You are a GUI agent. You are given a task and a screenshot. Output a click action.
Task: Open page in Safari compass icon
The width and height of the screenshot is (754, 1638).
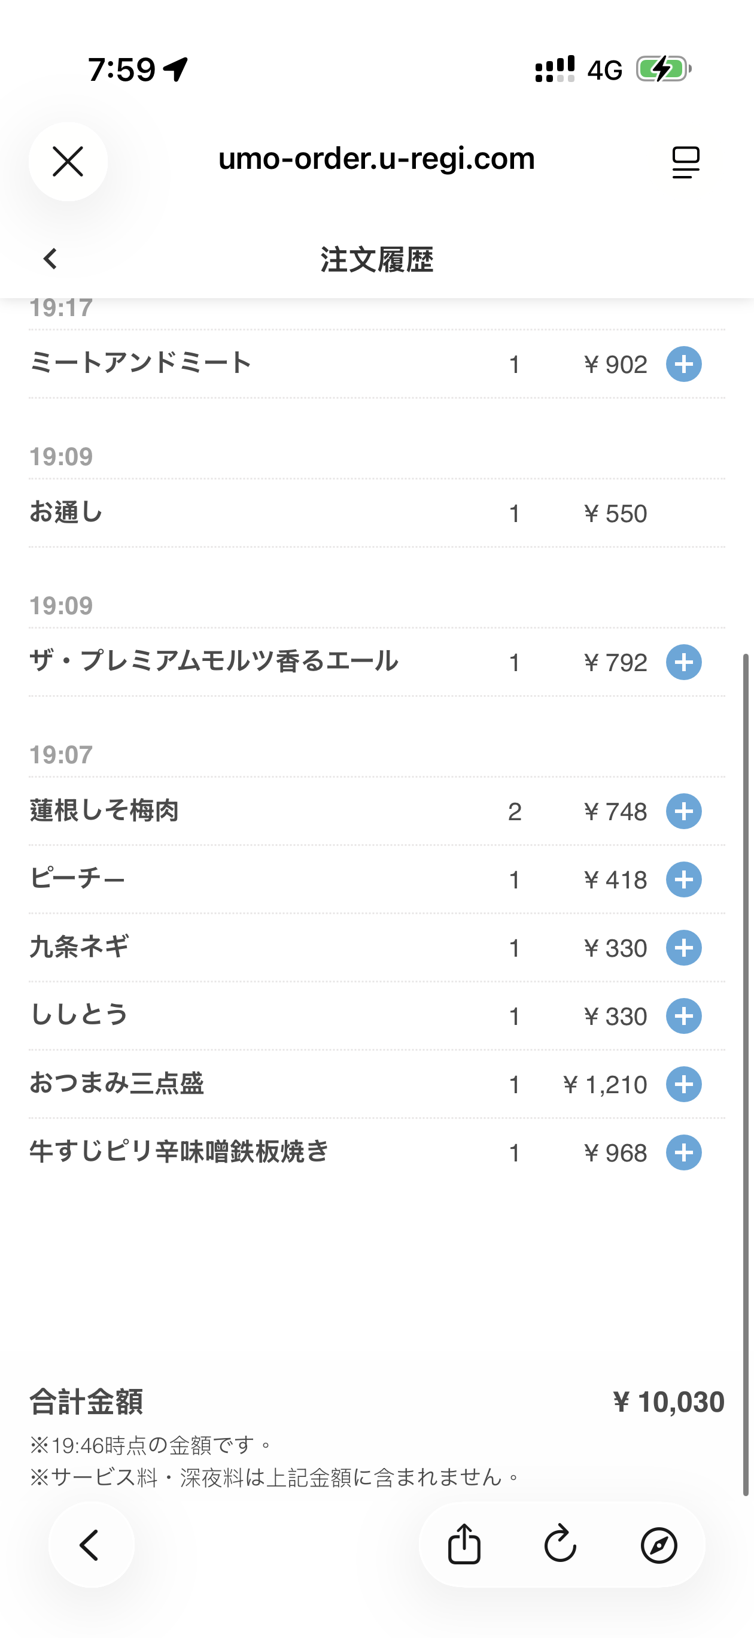(659, 1545)
